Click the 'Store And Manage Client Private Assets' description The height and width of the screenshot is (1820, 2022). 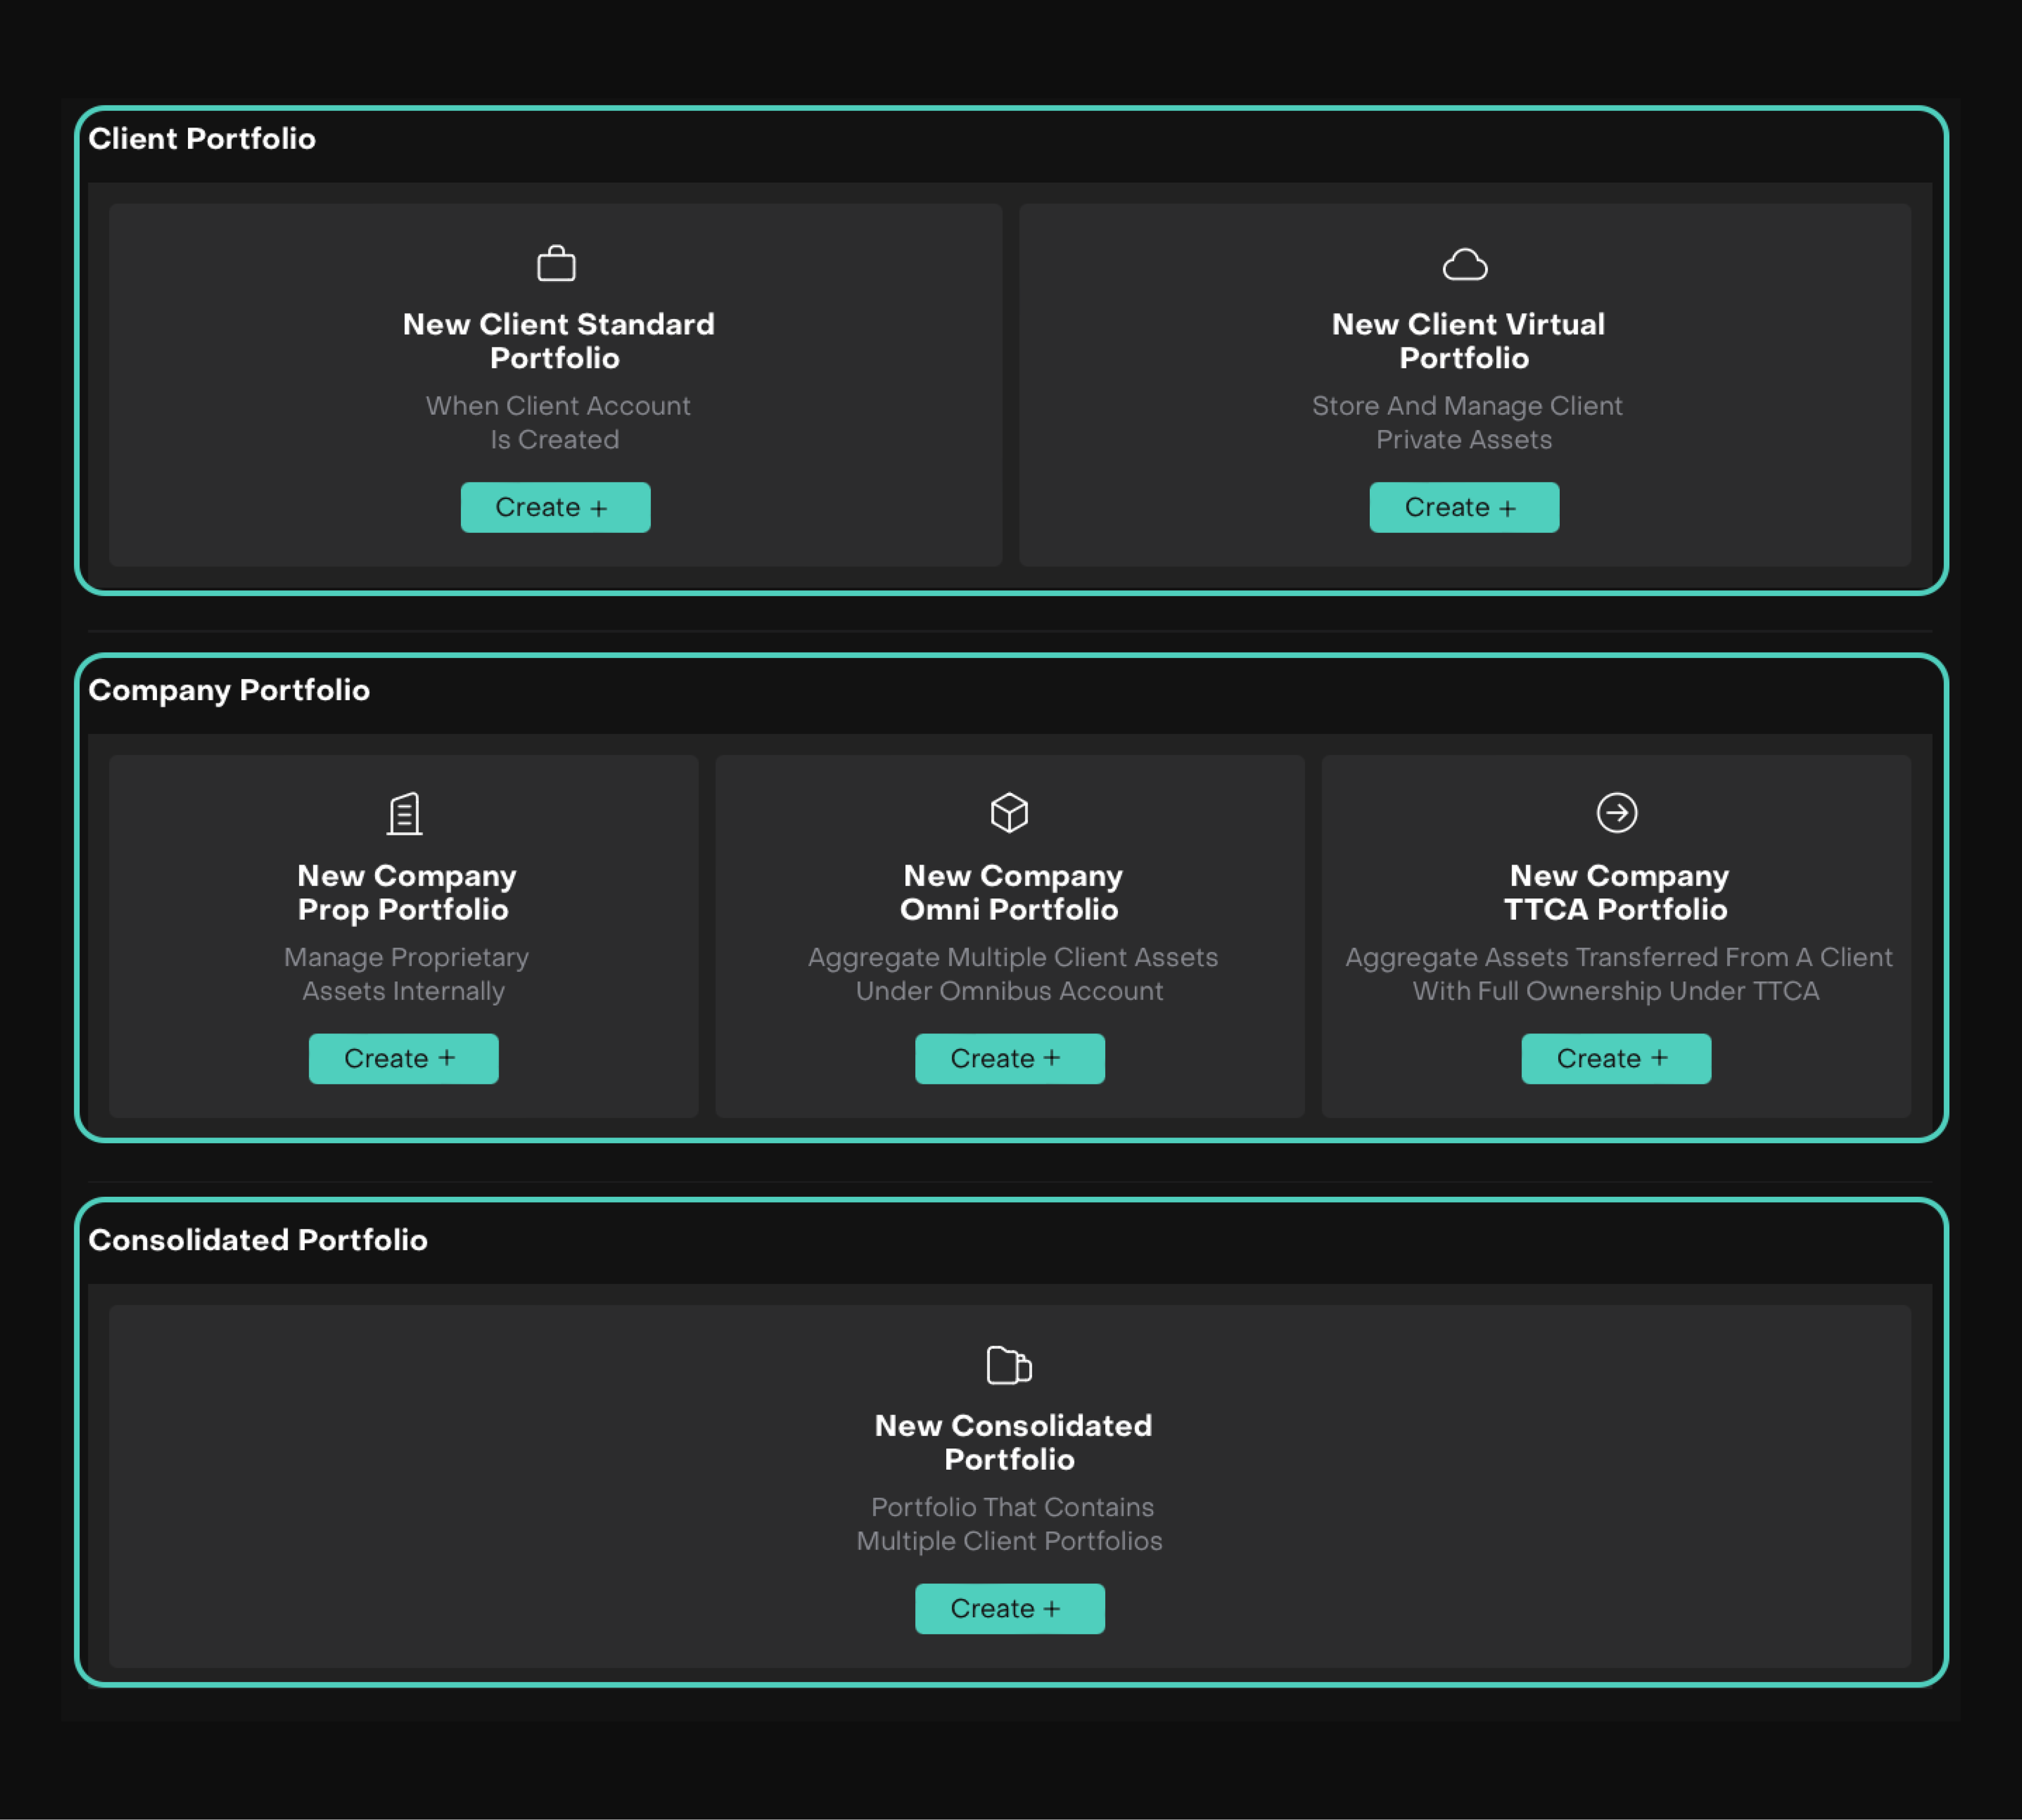coord(1465,422)
